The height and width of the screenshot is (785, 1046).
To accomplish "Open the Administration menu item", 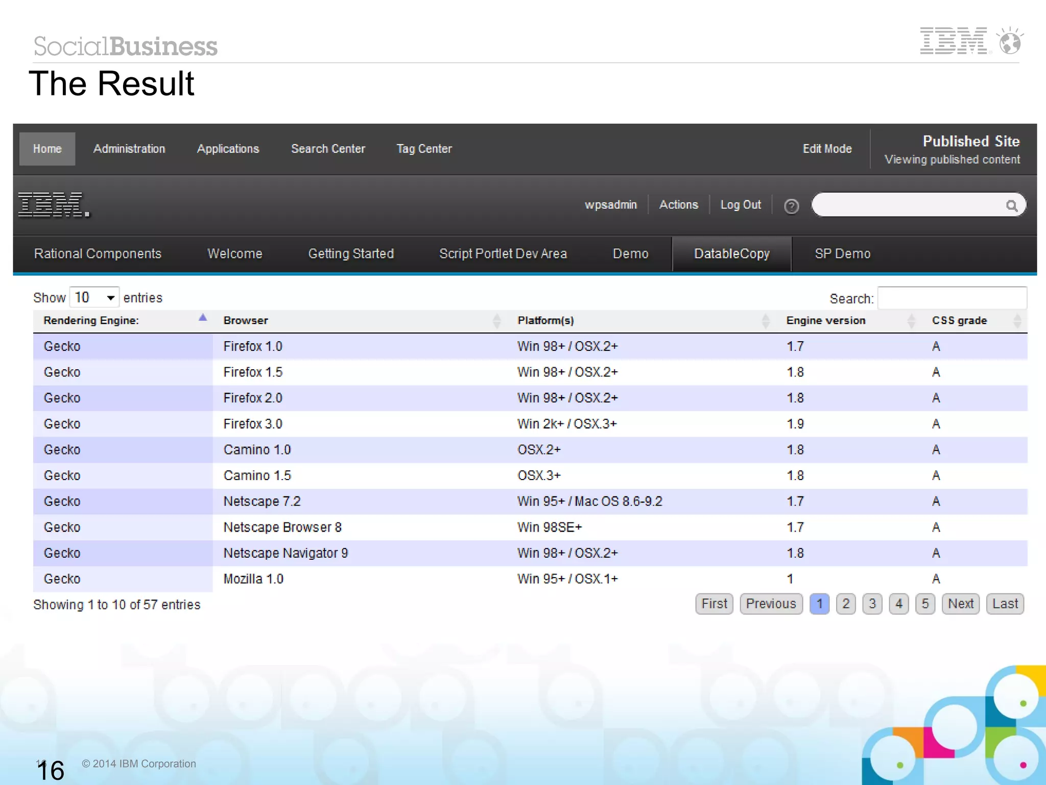I will [x=129, y=149].
